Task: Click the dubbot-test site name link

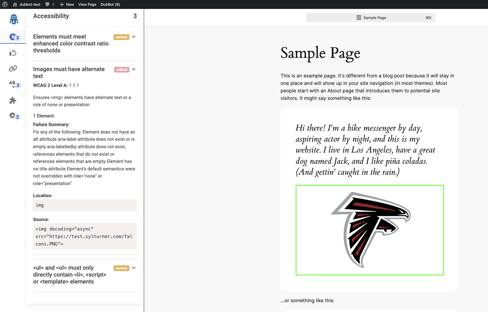Action: click(x=30, y=4)
